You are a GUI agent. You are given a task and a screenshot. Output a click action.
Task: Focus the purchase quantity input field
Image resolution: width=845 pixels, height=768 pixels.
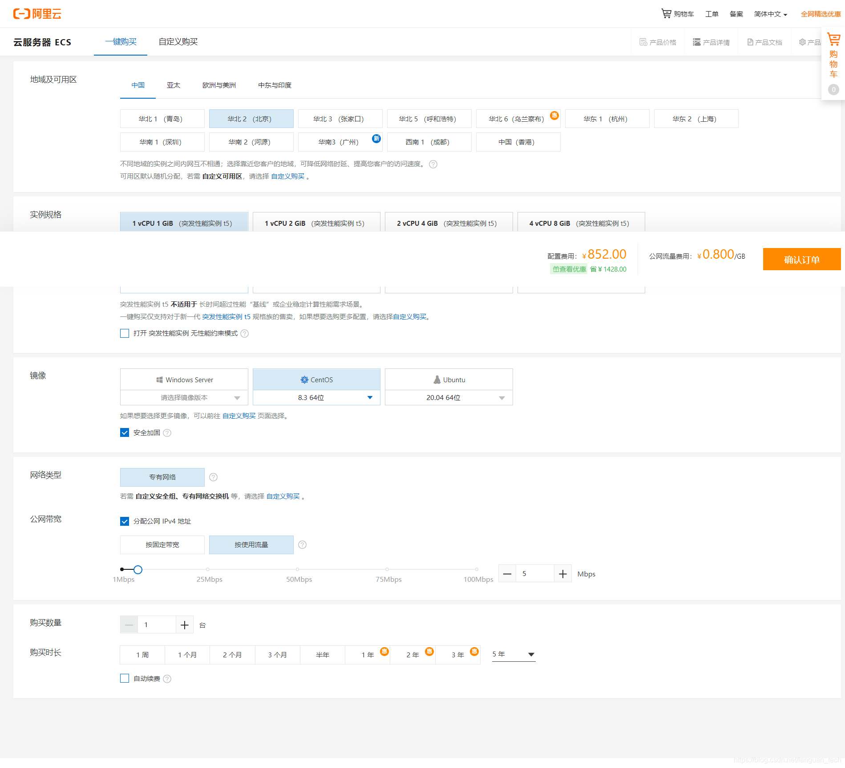(x=157, y=625)
